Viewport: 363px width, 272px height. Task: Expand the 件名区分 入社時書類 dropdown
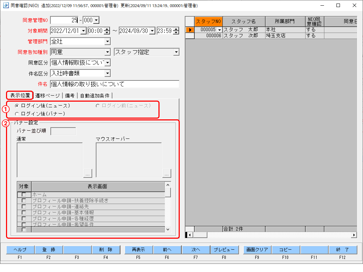coord(107,74)
